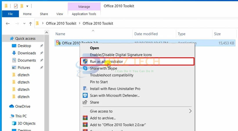Go forward with the right arrow
The width and height of the screenshot is (238, 131).
tap(17, 24)
